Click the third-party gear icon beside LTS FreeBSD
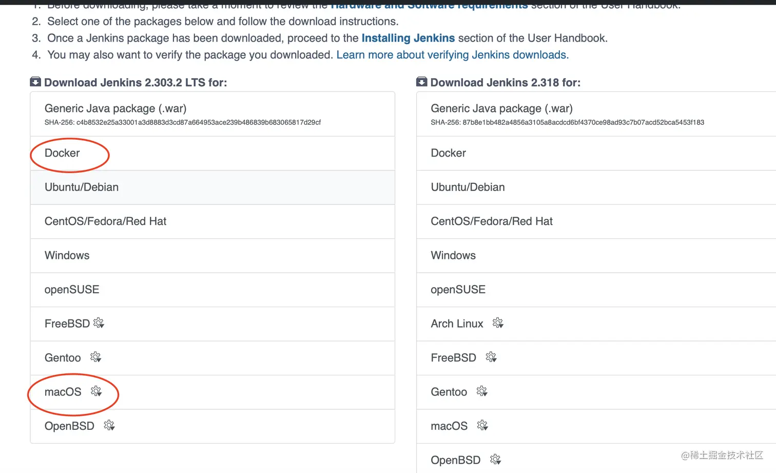 [x=99, y=323]
